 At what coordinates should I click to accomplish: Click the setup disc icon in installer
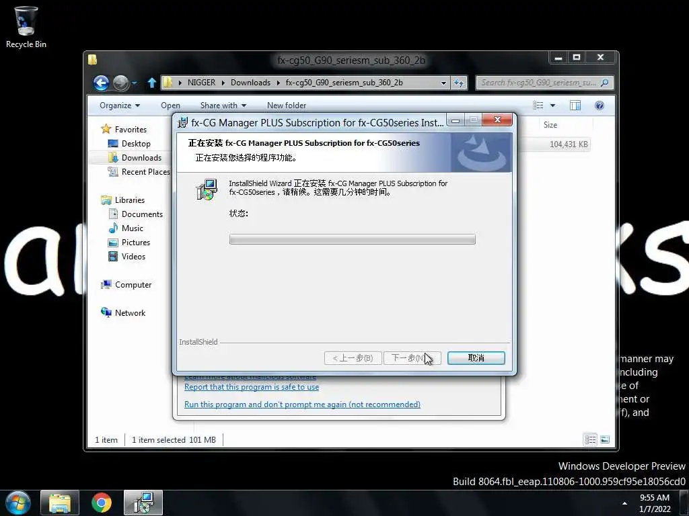pyautogui.click(x=207, y=189)
